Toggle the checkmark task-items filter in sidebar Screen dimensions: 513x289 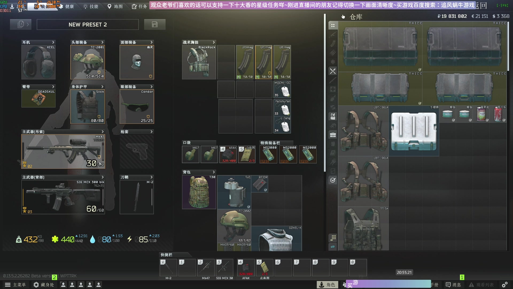pyautogui.click(x=333, y=180)
